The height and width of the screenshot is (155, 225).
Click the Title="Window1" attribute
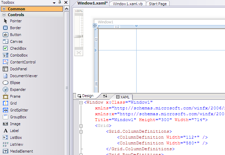115,120
